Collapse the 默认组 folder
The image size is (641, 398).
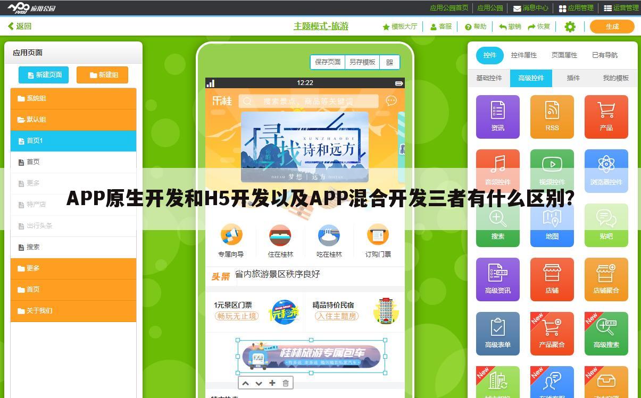point(73,120)
